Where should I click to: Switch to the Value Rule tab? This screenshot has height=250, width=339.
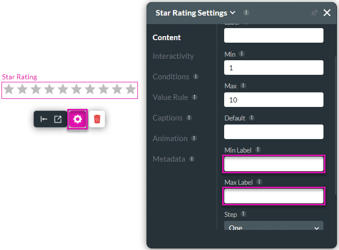tap(171, 97)
